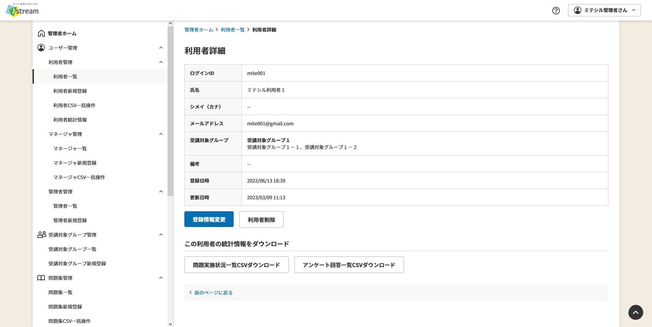Open 問題集新規登録 menu item
652x327 pixels.
65,306
